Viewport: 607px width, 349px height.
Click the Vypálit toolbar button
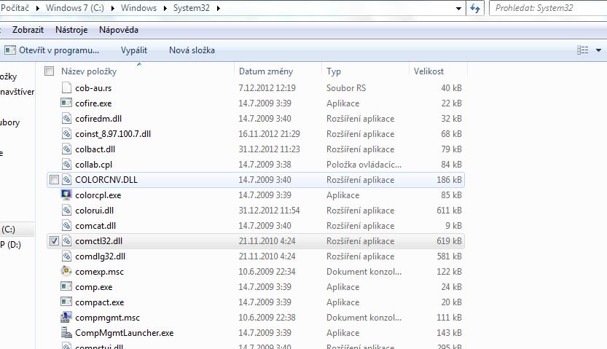tap(134, 50)
